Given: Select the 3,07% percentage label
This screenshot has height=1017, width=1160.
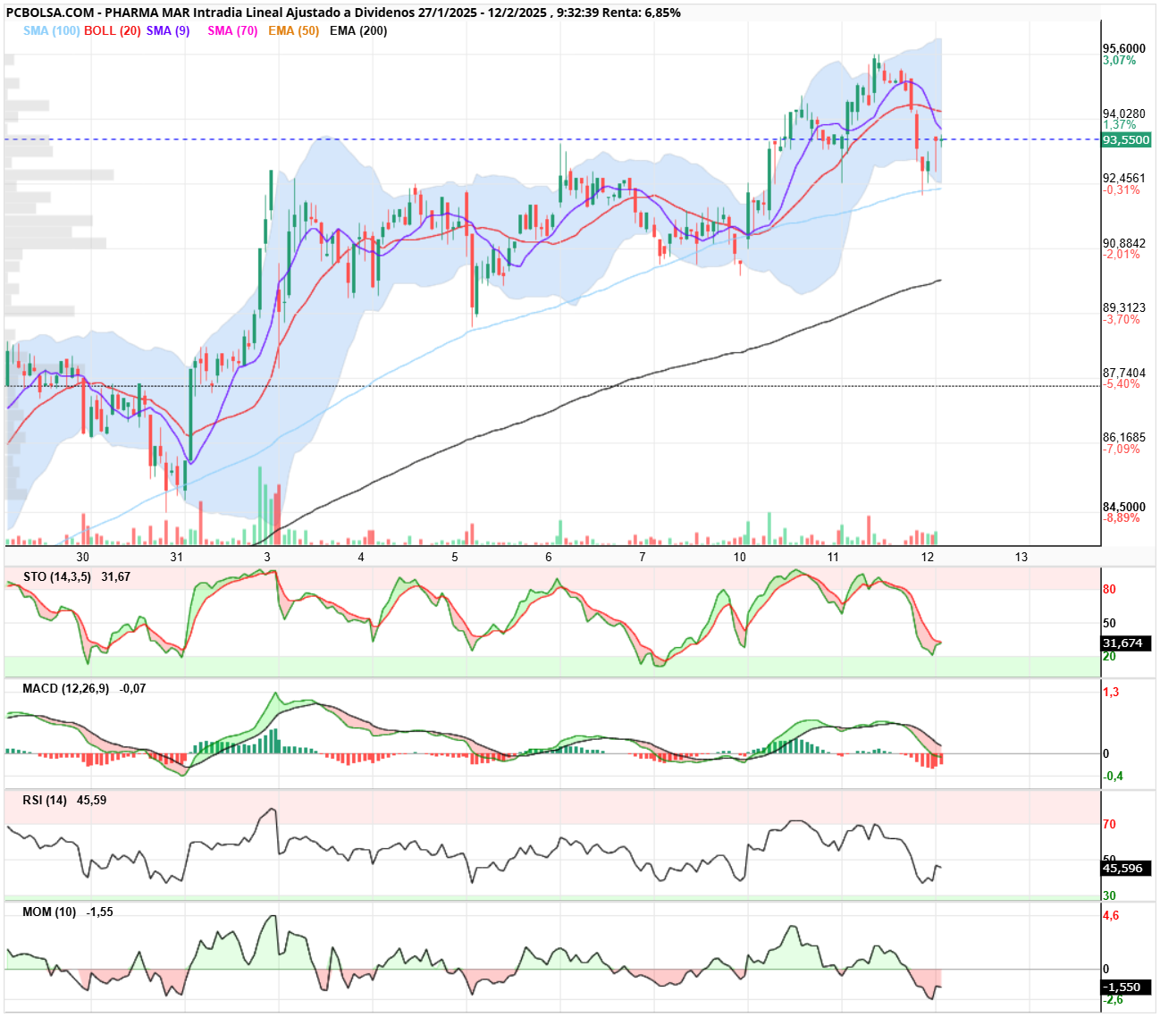Looking at the screenshot, I should pos(1120,60).
